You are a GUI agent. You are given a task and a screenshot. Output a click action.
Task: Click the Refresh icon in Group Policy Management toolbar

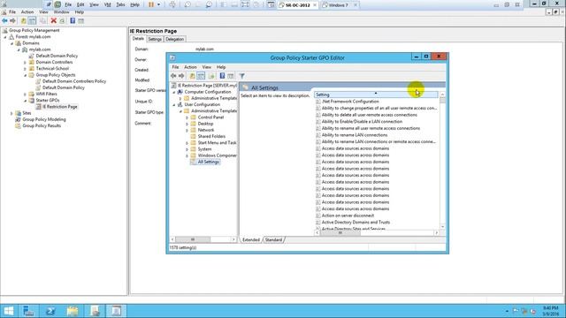tap(62, 21)
